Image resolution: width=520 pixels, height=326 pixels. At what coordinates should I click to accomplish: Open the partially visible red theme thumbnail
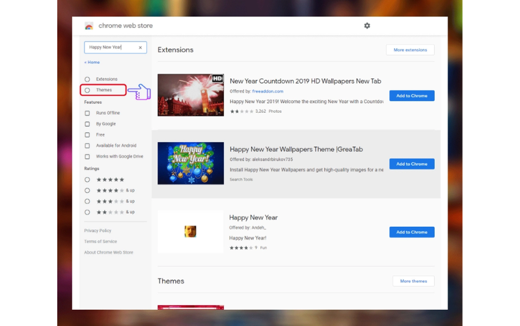pyautogui.click(x=191, y=307)
